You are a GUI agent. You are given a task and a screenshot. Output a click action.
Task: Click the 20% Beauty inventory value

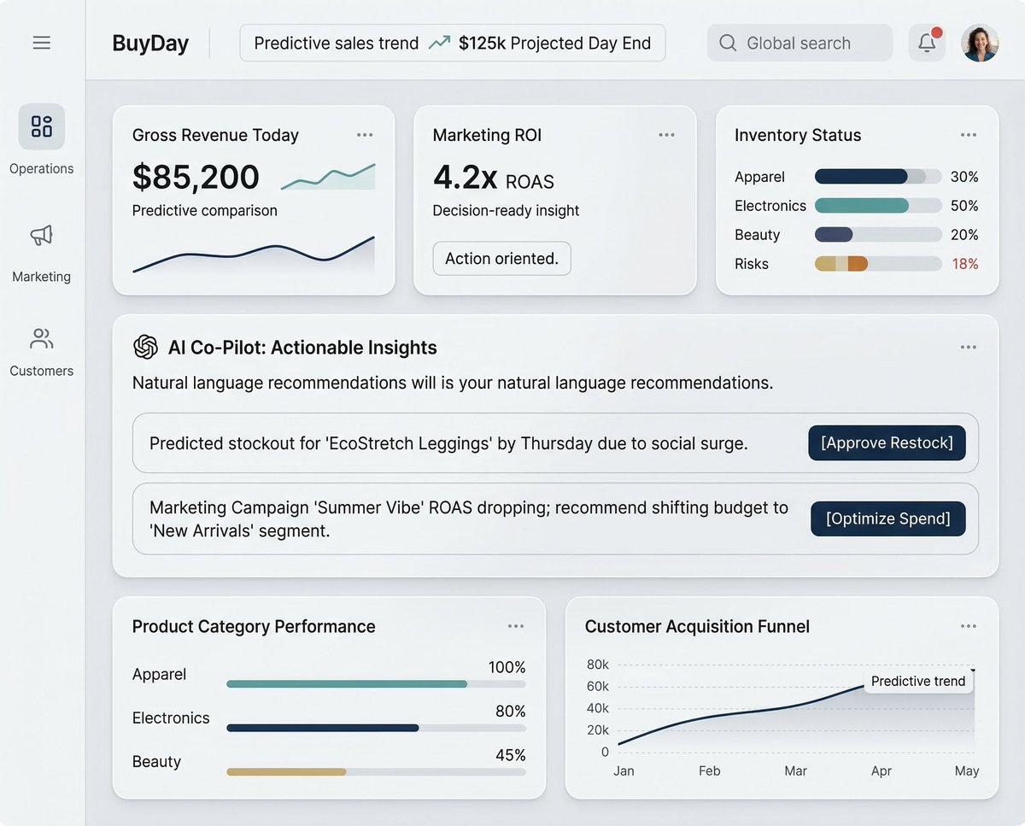click(964, 235)
